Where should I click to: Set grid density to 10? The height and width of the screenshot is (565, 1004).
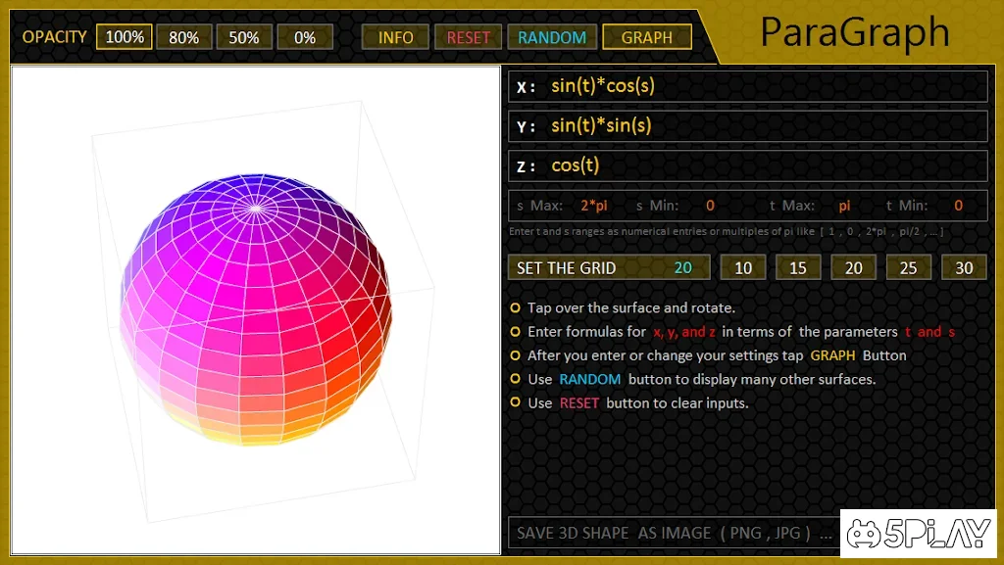tap(742, 266)
